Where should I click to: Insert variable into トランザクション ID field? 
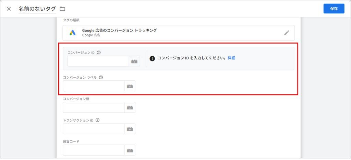point(130,129)
